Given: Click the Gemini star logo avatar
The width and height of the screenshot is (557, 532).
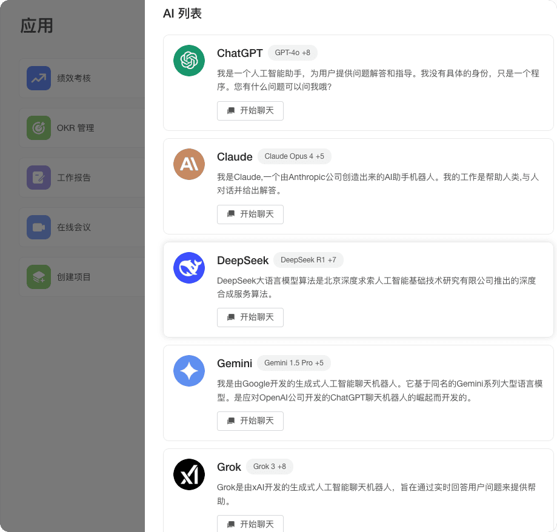Looking at the screenshot, I should tap(189, 371).
